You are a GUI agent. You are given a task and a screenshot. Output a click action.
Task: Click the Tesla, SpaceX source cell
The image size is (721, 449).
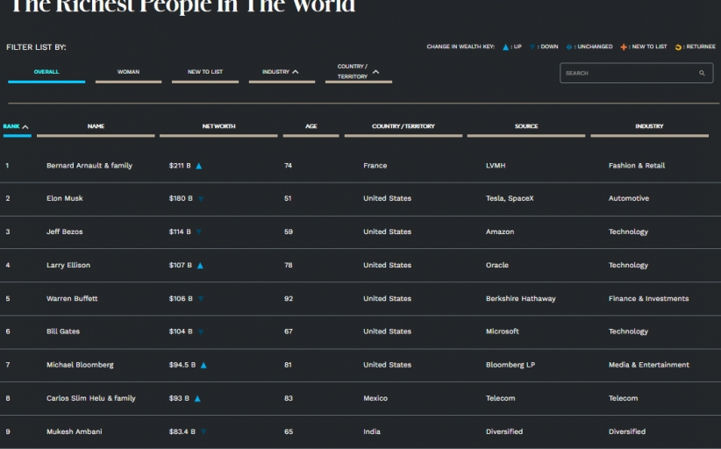[x=510, y=198]
